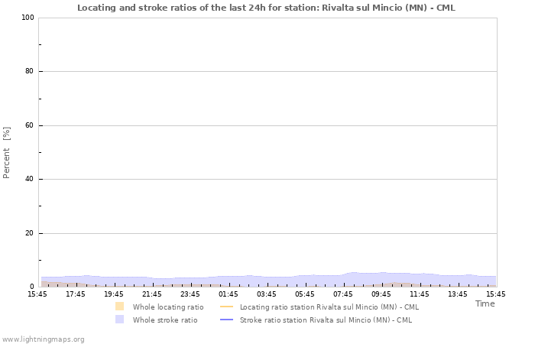Screen dimensions: 535x344
Task: Click 'Stroke ratio station Rivalta sul Mincio' legend text
Action: click(326, 320)
